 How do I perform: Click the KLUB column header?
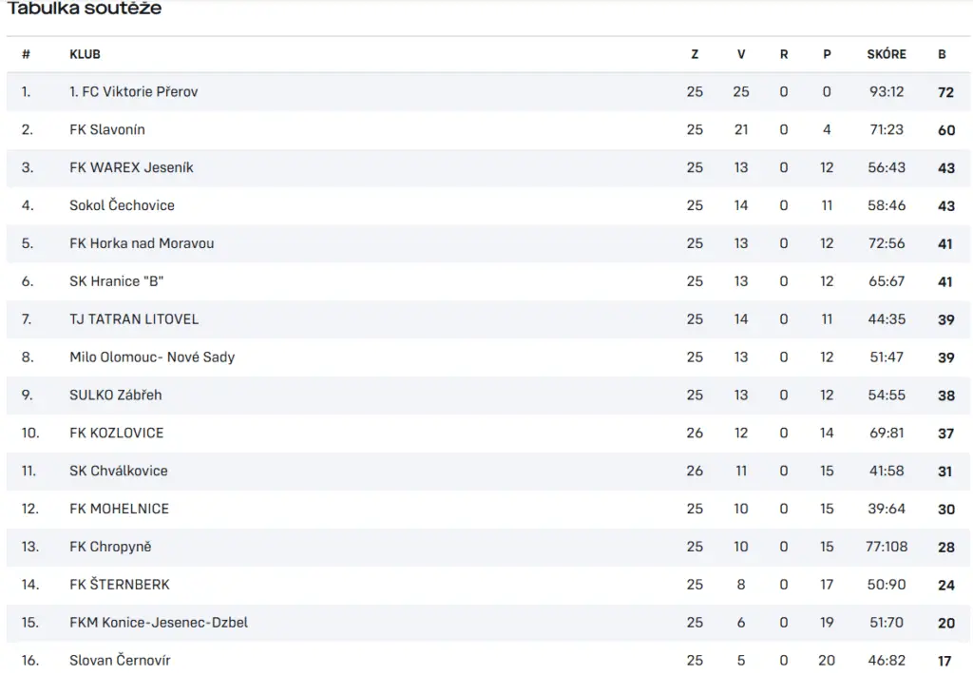click(85, 54)
